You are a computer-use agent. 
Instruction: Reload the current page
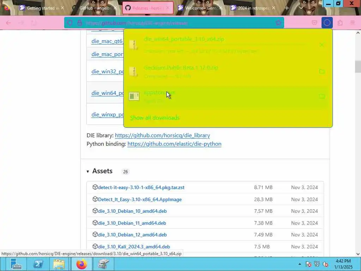[34, 23]
